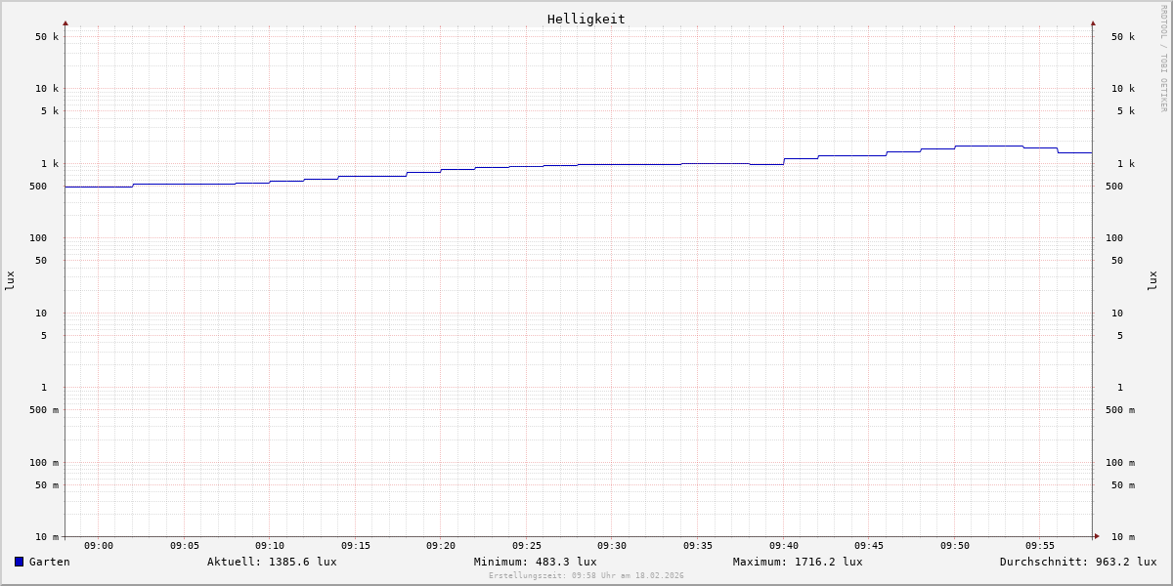Viewport: 1173px width, 586px height.
Task: Click the Garten legend label
Action: point(49,562)
